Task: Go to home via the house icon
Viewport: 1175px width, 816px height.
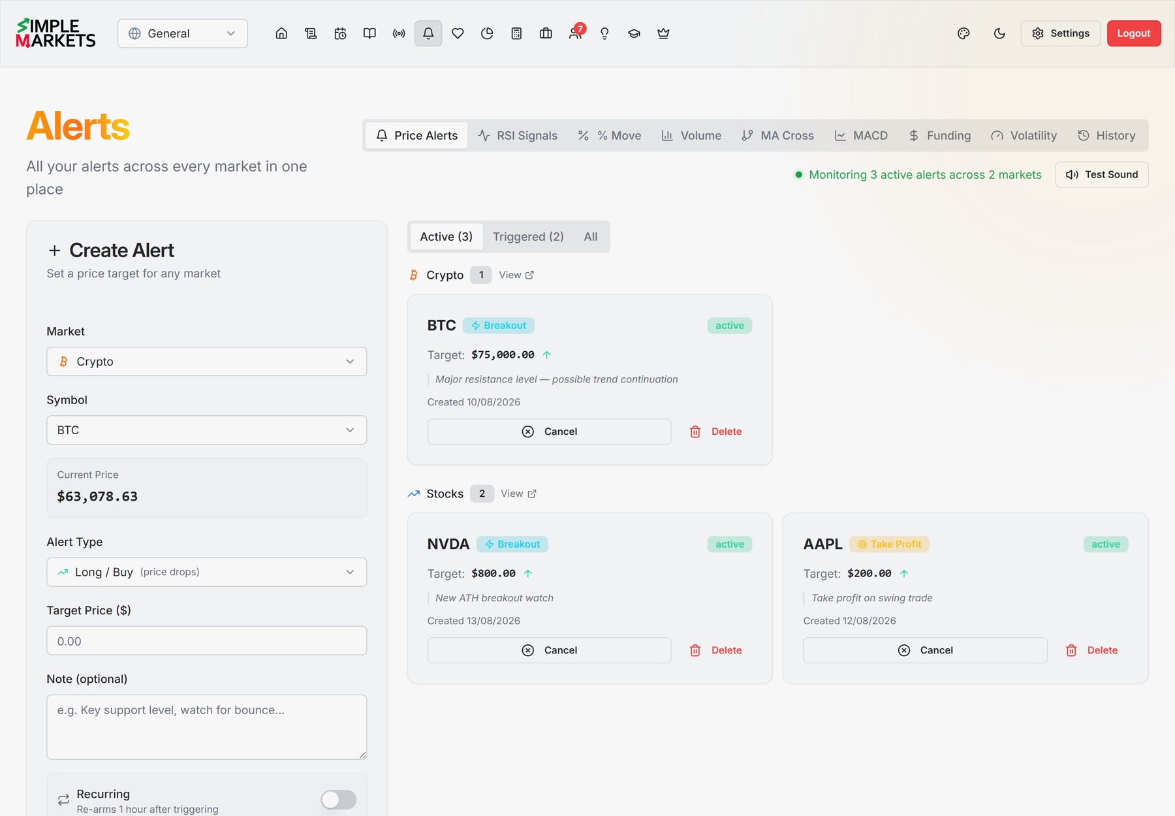Action: click(x=281, y=33)
